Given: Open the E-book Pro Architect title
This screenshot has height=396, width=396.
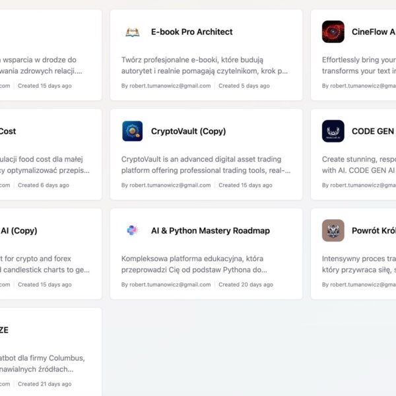Looking at the screenshot, I should (191, 32).
